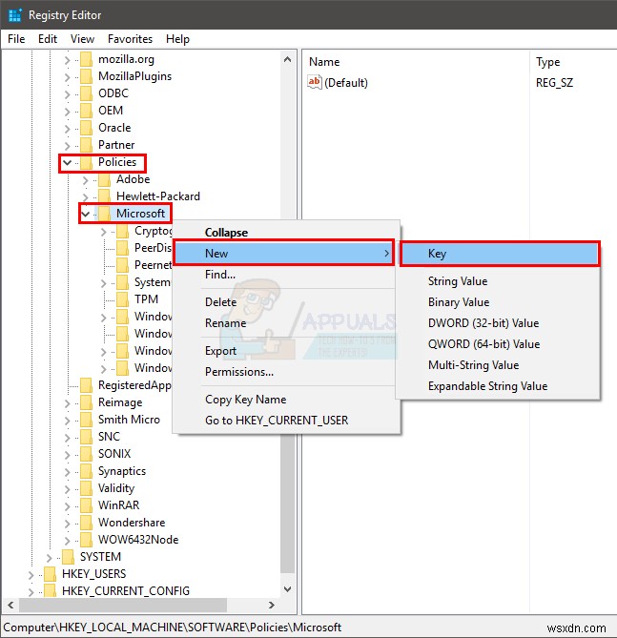
Task: Click the SONIX folder icon
Action: [86, 454]
